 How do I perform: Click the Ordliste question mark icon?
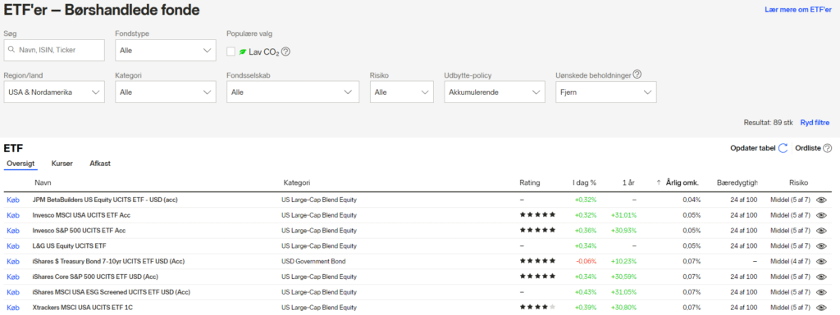828,148
